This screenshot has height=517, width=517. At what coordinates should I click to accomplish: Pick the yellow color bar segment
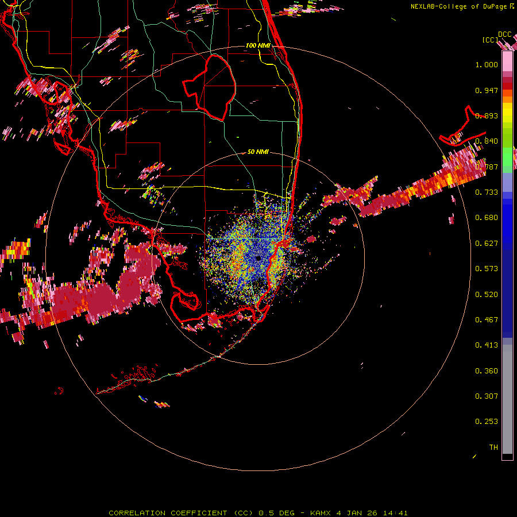[507, 113]
